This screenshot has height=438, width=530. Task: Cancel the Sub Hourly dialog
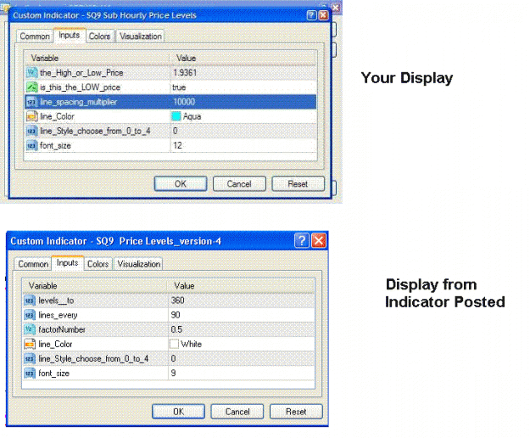pos(239,183)
